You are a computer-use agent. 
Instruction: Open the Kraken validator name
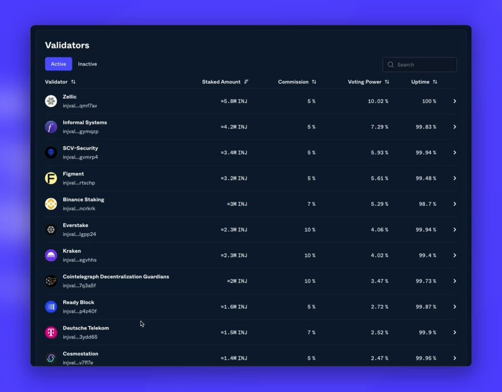point(72,251)
